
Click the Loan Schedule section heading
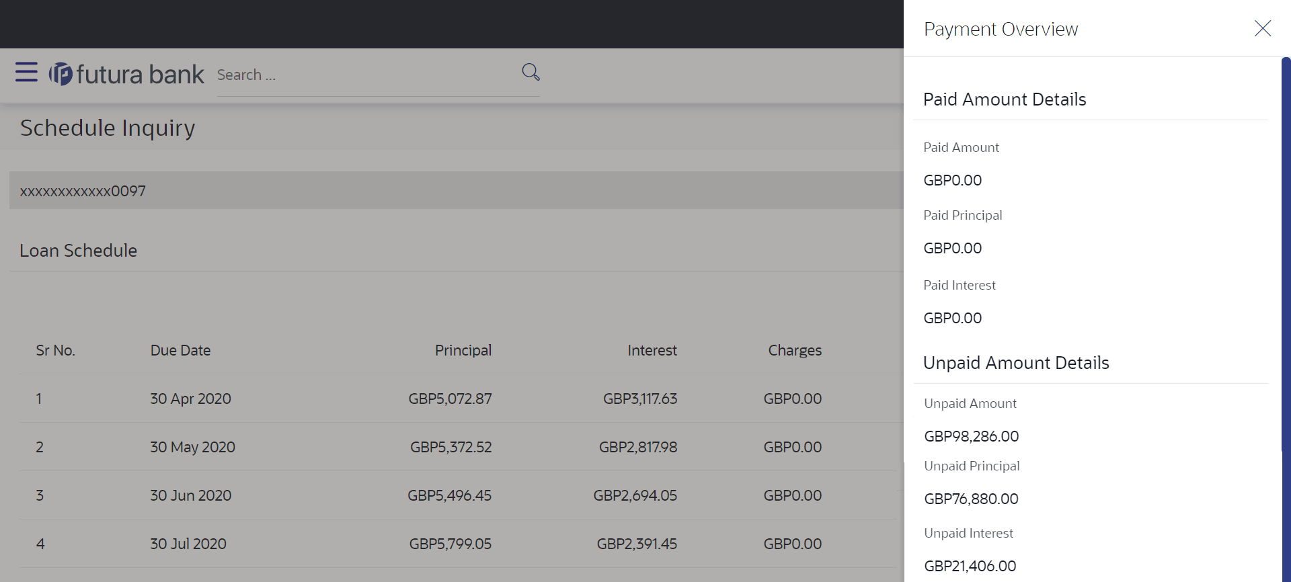click(78, 251)
